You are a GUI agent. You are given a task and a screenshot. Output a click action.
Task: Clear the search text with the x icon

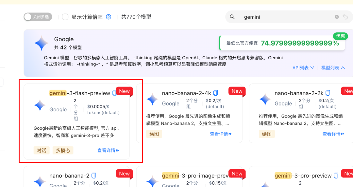coord(337,17)
